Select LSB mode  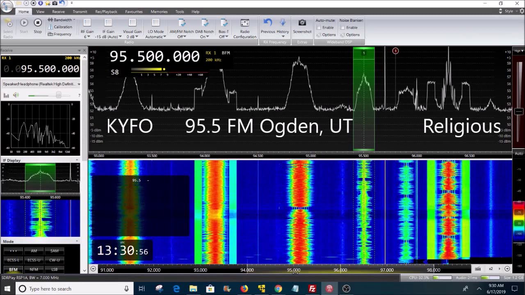[54, 270]
